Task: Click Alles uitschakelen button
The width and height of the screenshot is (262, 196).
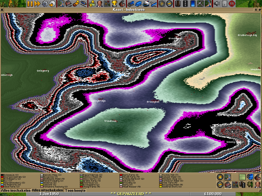Action: point(47,190)
